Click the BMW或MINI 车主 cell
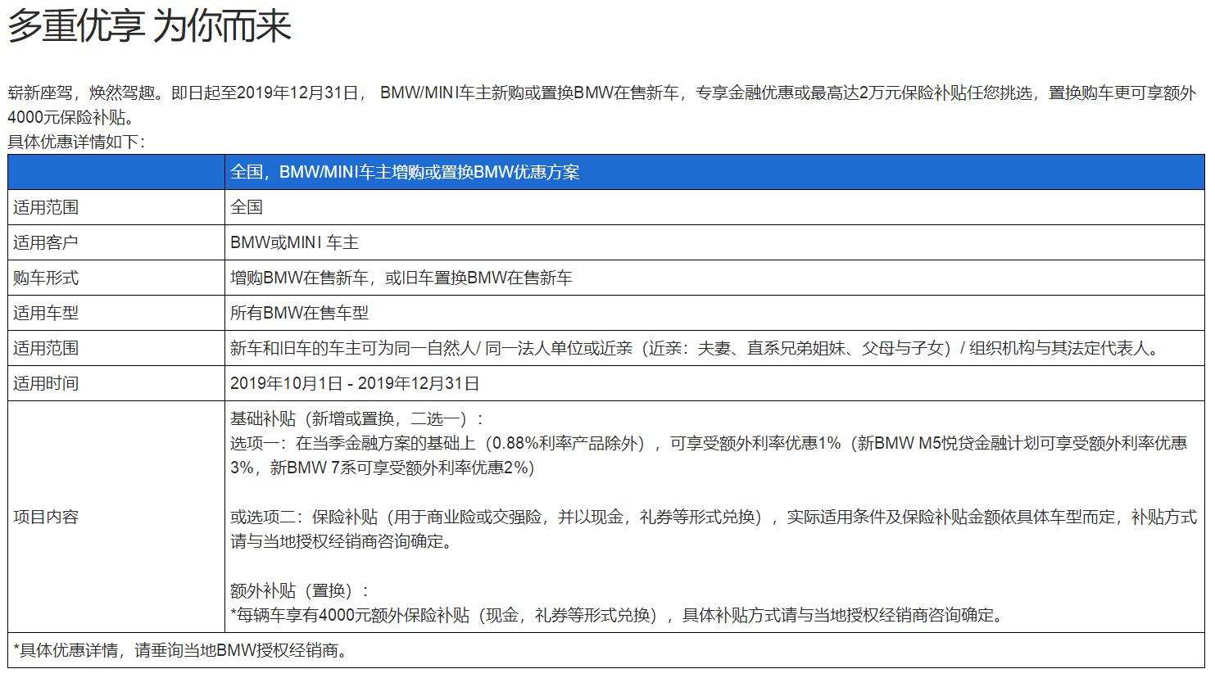 [x=294, y=242]
